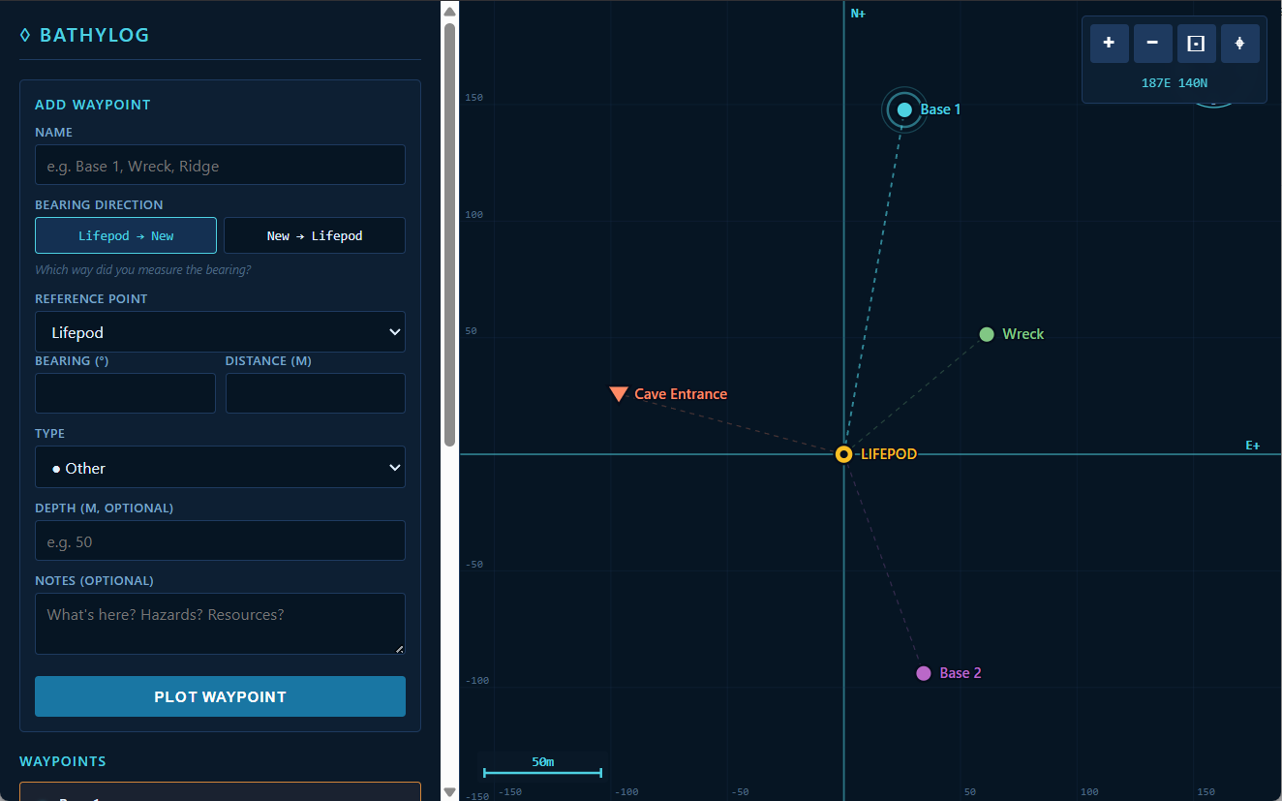The width and height of the screenshot is (1282, 801).
Task: Click the orange Lifepod origin marker
Action: (x=843, y=454)
